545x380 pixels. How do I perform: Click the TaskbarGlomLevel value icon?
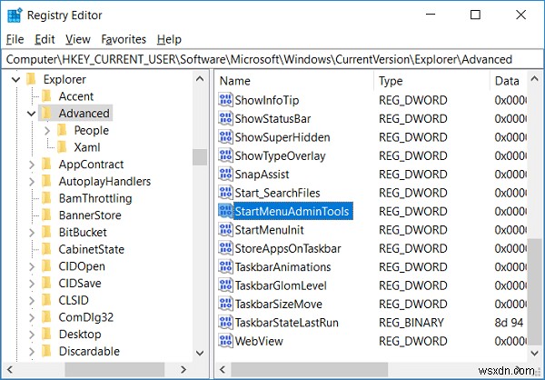coord(225,285)
